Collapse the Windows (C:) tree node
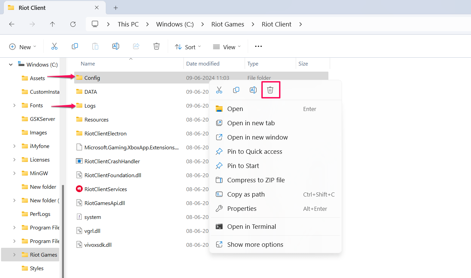The height and width of the screenshot is (278, 471). (11, 64)
